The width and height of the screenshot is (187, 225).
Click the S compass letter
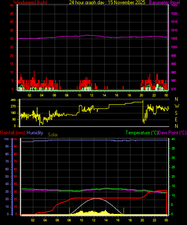click(x=176, y=113)
